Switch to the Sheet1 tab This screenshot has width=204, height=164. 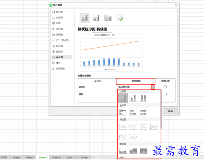click(84, 157)
